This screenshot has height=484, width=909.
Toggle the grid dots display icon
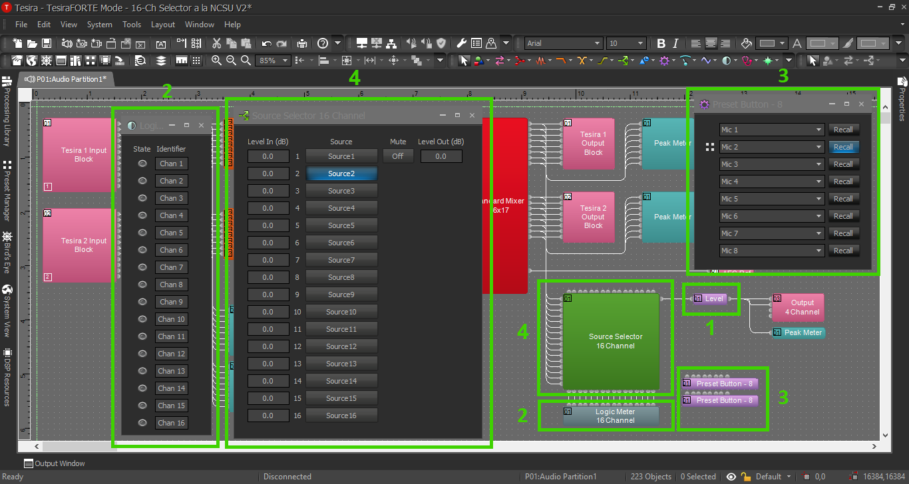click(196, 60)
